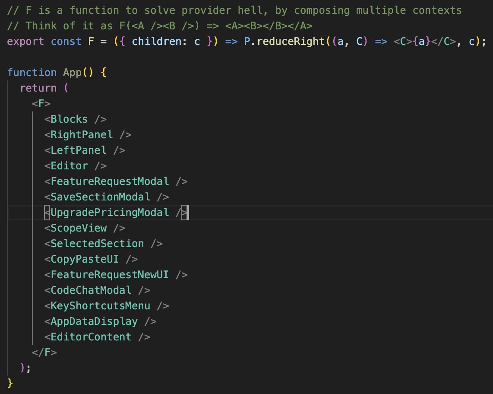Click the FeatureRequestModal component tag
The width and height of the screenshot is (493, 394).
pyautogui.click(x=116, y=181)
